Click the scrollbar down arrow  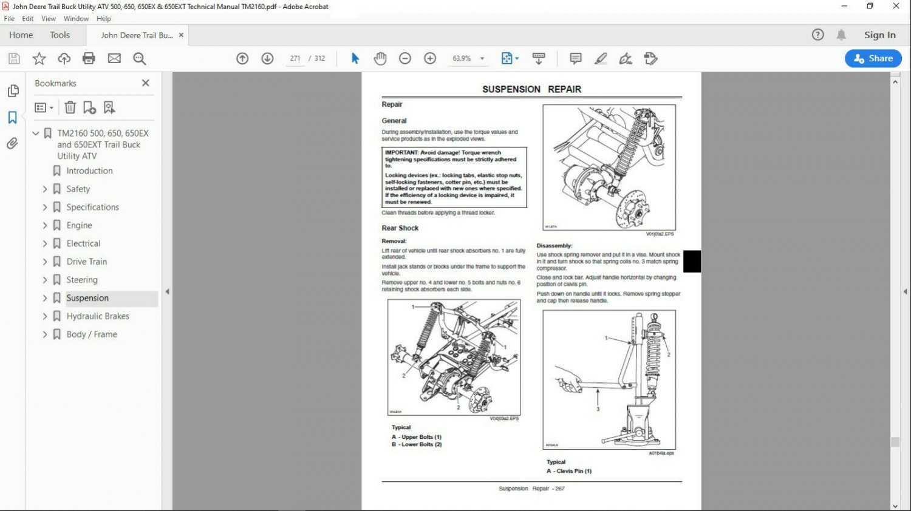click(x=895, y=506)
